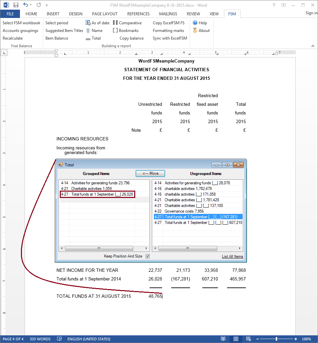Screen dimensions: 318x343
Task: Click Grouped Items horizontal scrollbar thumb
Action: pos(99,248)
